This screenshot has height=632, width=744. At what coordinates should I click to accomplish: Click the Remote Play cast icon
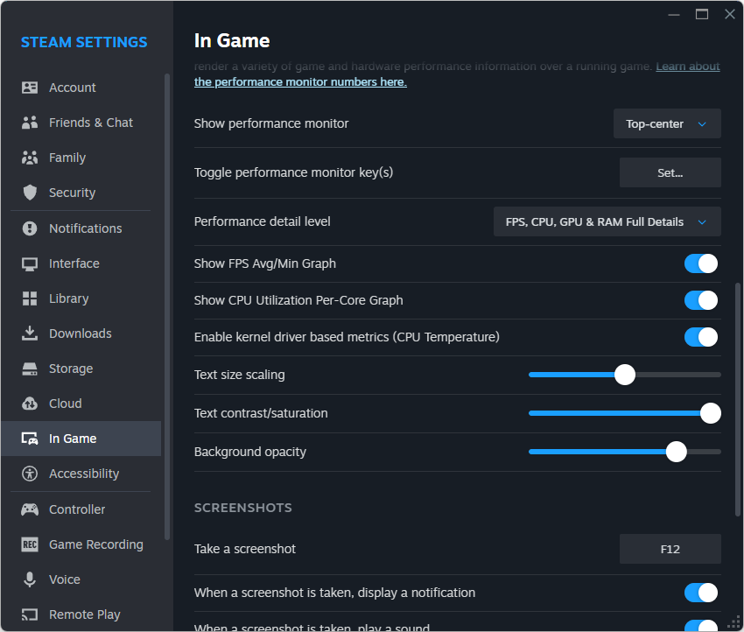pos(30,614)
